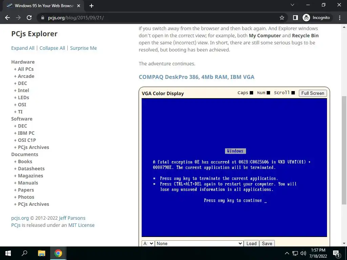Click the Surprise Me link
Screen dimensions: 347x260
point(83,48)
